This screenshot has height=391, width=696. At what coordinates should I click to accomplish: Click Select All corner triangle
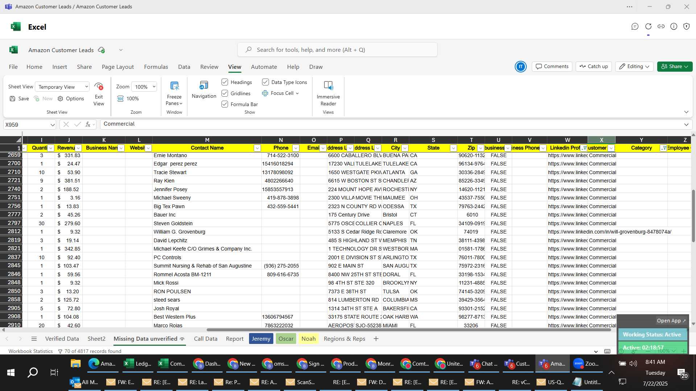18,140
